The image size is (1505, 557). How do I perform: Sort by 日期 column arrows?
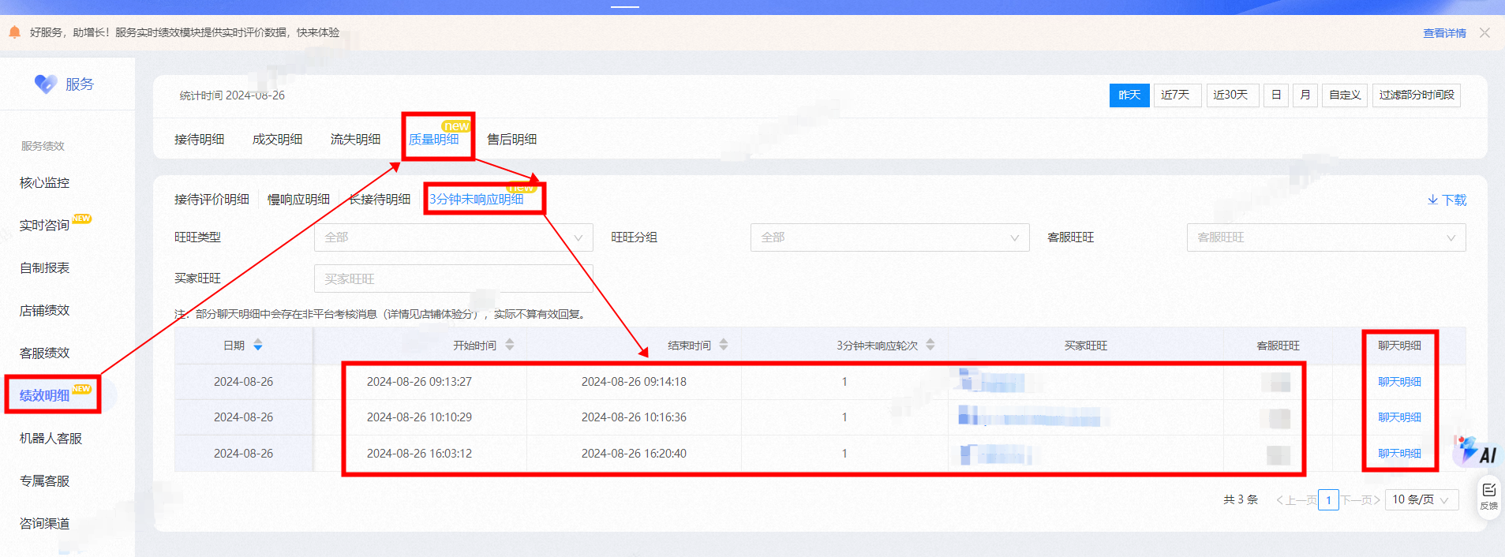(258, 346)
